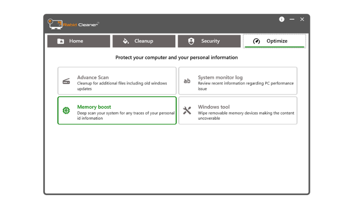This screenshot has height=211, width=353.
Task: Open the Advance Scan title
Action: coord(93,77)
